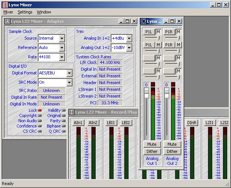Toggle Mute for Analog Out 2
The width and height of the screenshot is (231, 188).
(172, 144)
